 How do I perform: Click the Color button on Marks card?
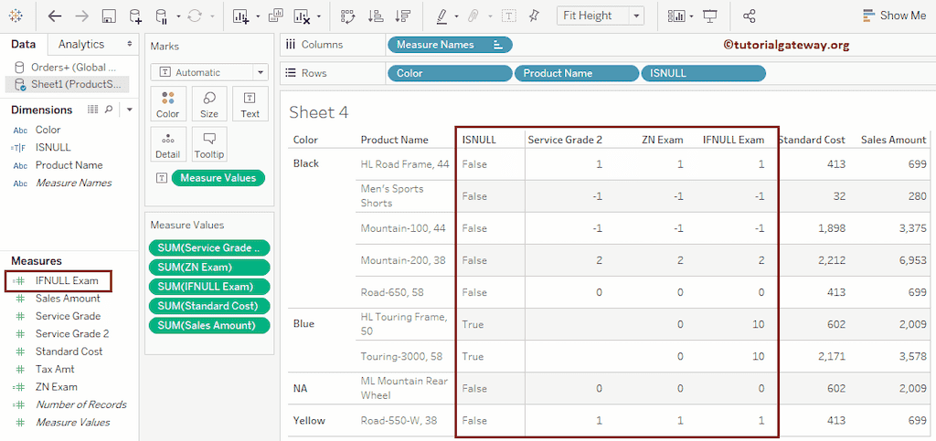pyautogui.click(x=168, y=104)
